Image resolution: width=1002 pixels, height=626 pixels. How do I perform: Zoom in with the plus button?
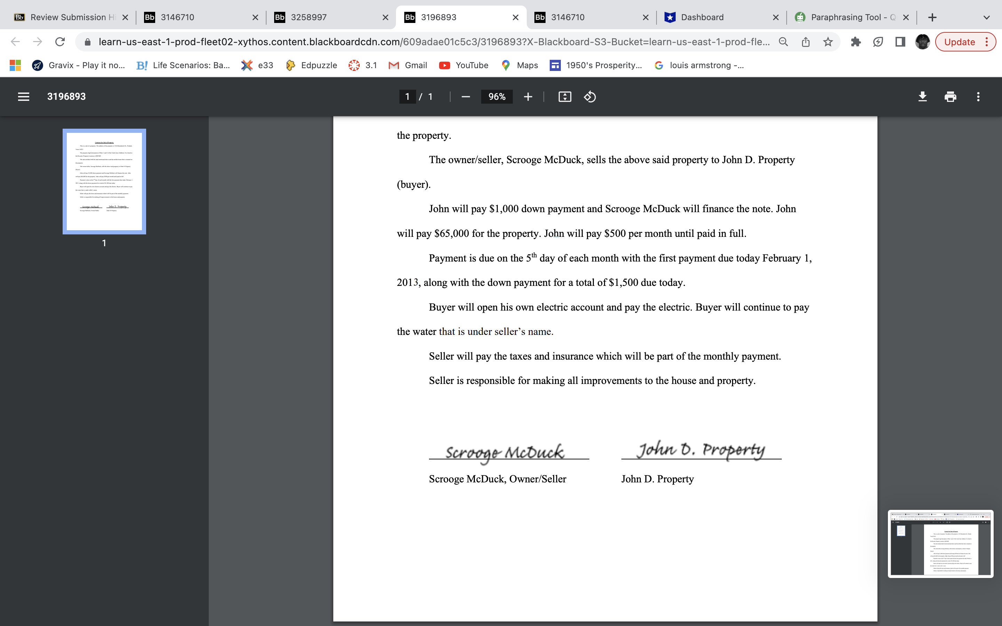[528, 96]
